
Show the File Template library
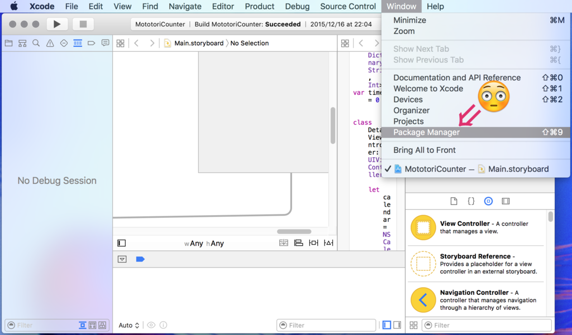click(454, 201)
